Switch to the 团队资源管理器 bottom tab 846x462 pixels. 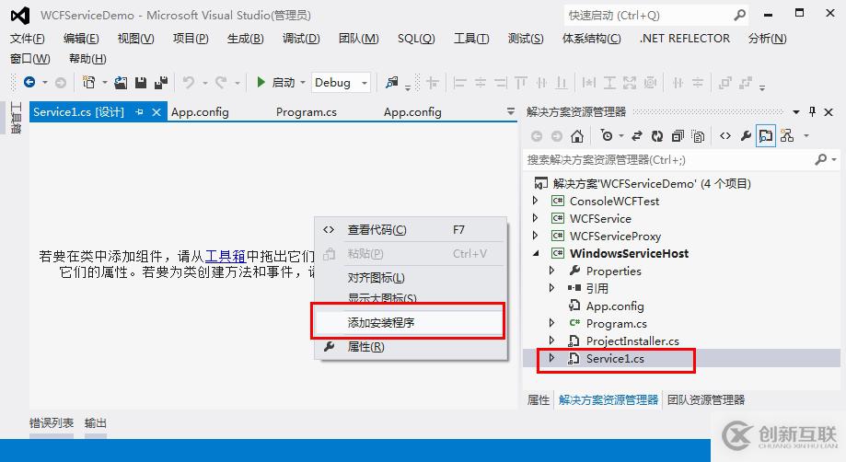pos(706,400)
